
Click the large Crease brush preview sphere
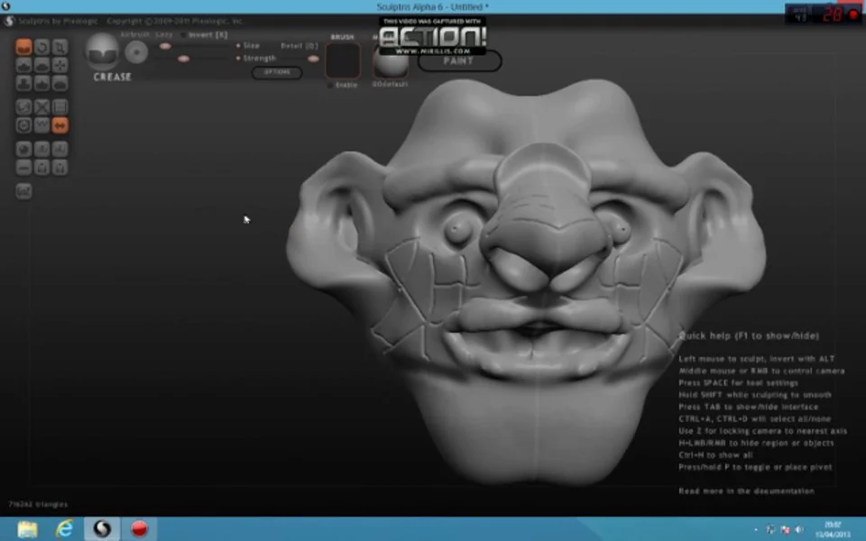[x=103, y=52]
